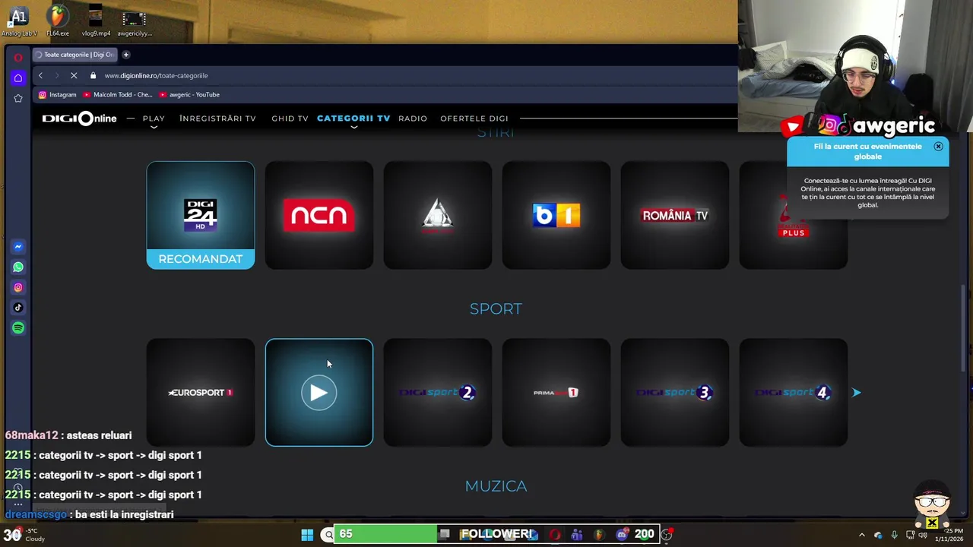Open TikTok in the Opera sidebar
Viewport: 973px width, 547px height.
click(x=18, y=308)
